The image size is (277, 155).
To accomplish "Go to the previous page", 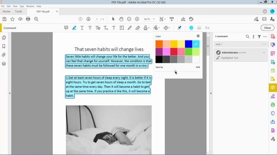I will point(81,19).
